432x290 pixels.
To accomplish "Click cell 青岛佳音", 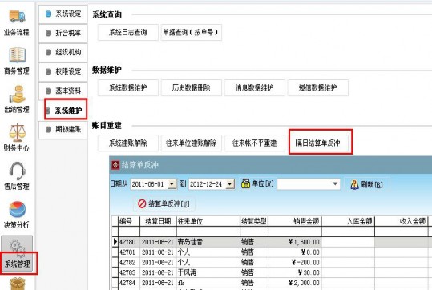I will point(208,242).
